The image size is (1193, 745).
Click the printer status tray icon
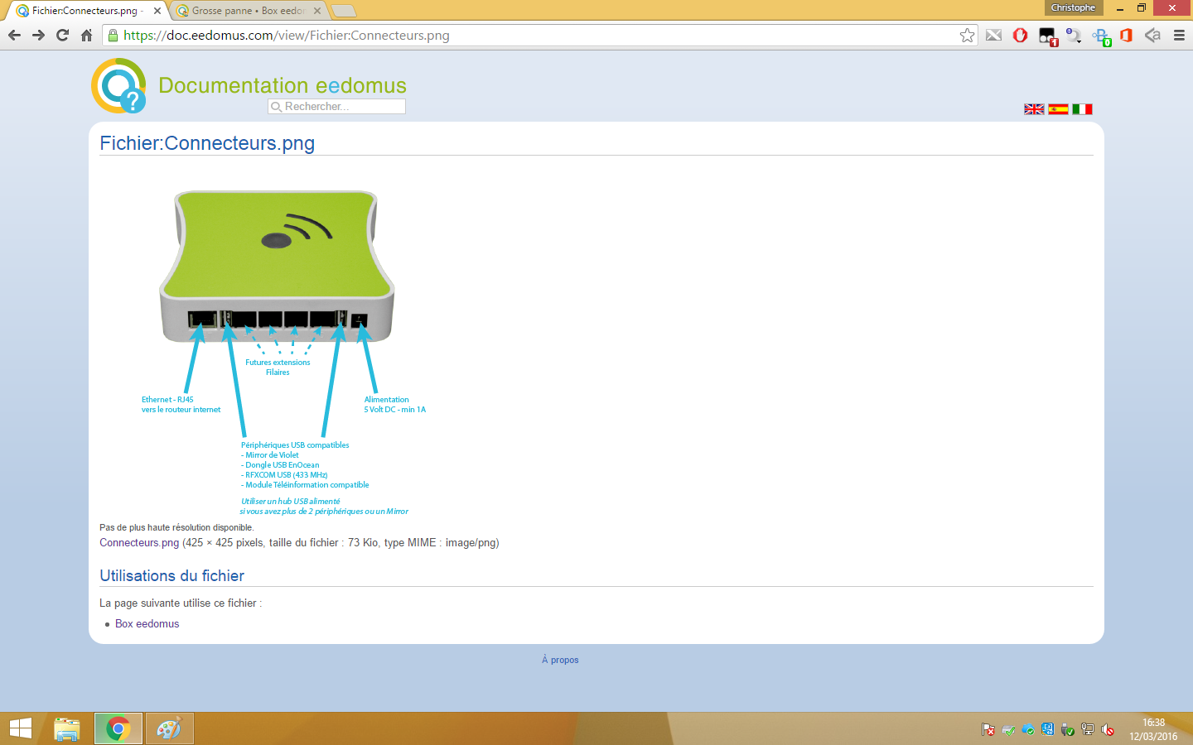[1008, 729]
